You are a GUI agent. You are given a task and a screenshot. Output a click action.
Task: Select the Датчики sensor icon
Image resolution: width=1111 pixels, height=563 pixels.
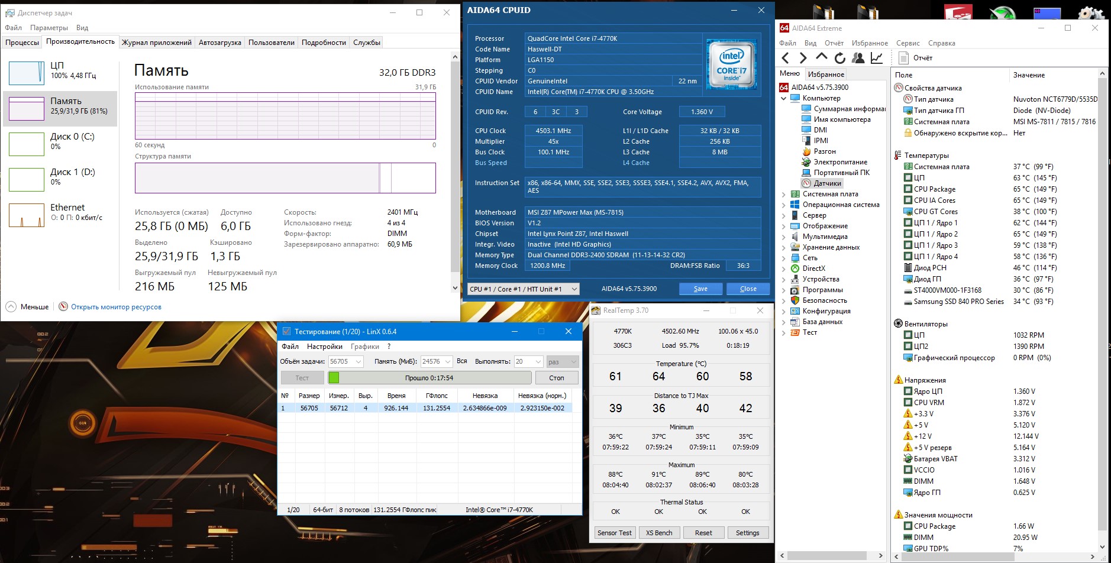click(x=806, y=183)
